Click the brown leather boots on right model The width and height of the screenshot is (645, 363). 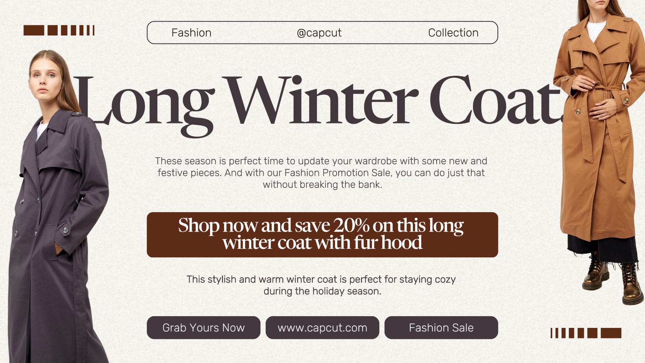[613, 278]
